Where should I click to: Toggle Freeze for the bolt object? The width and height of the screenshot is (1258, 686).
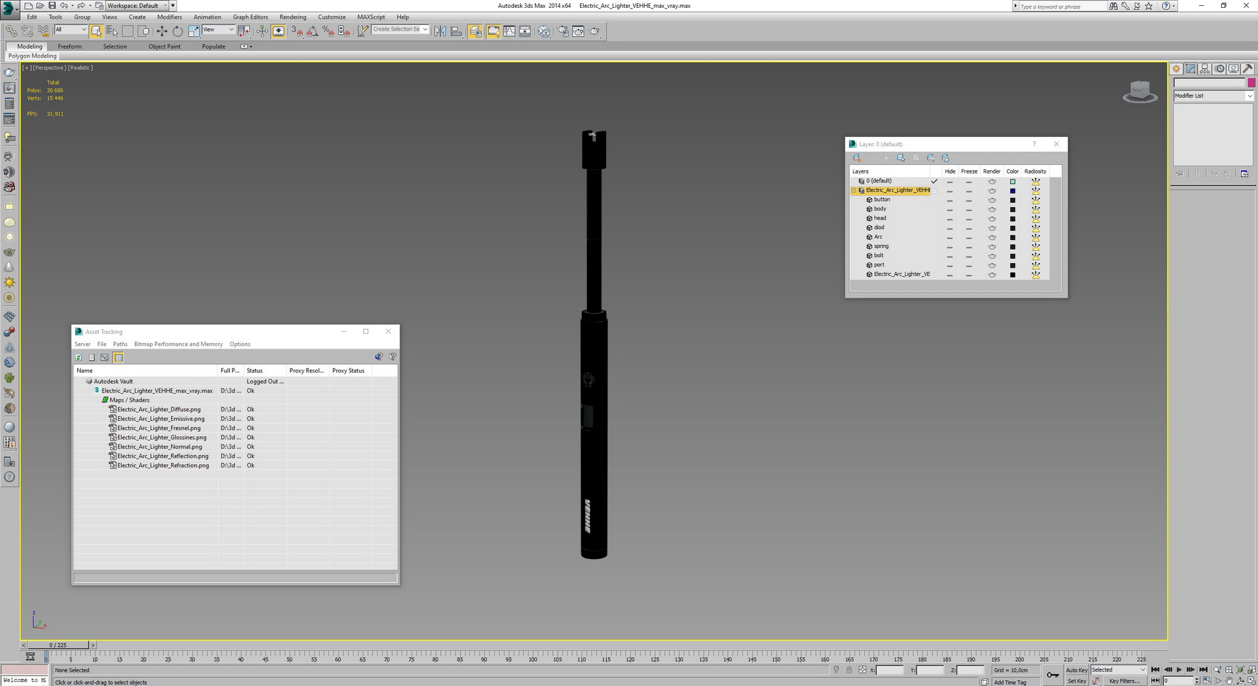pos(969,257)
